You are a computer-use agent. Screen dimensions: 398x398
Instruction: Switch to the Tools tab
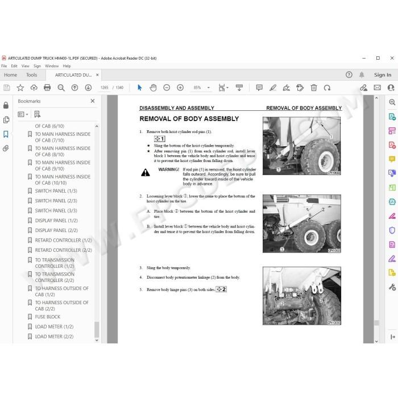click(31, 75)
